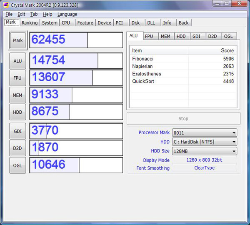Run the HDD benchmark button
Viewport: 250px width, 225px height.
17,112
